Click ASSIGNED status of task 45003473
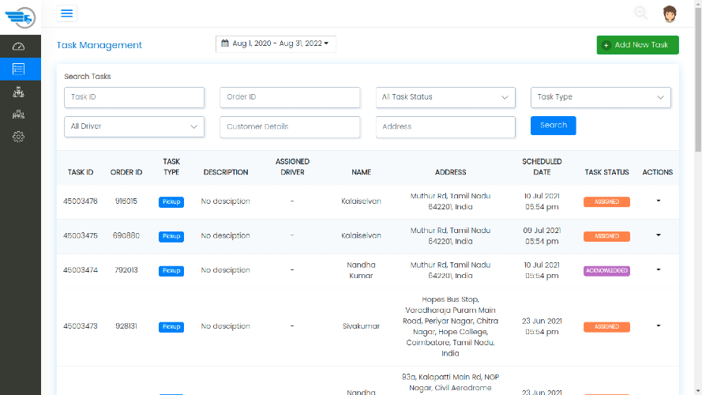This screenshot has height=395, width=702. (606, 327)
